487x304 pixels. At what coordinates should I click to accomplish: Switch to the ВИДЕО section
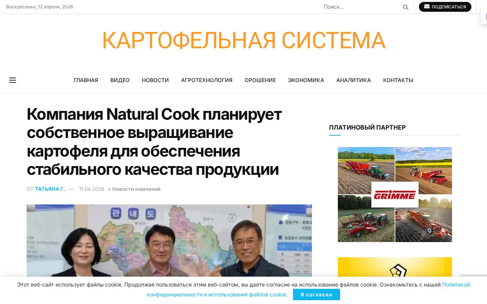point(120,80)
